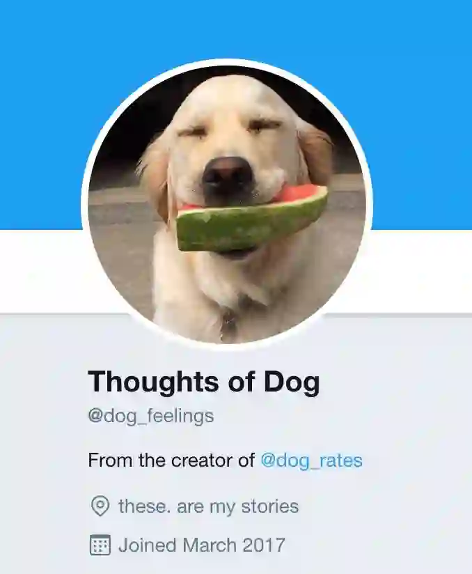Click the year 2017 in the join date
The height and width of the screenshot is (574, 472).
(264, 545)
